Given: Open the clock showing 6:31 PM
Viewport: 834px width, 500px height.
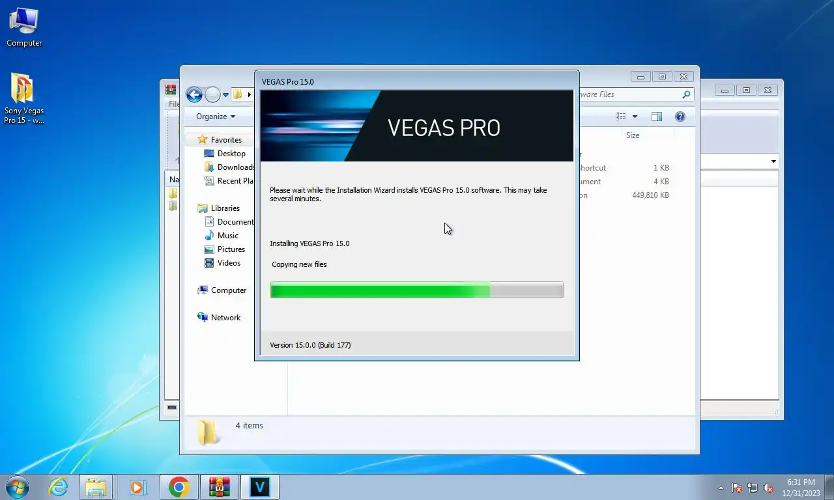Looking at the screenshot, I should (x=802, y=488).
